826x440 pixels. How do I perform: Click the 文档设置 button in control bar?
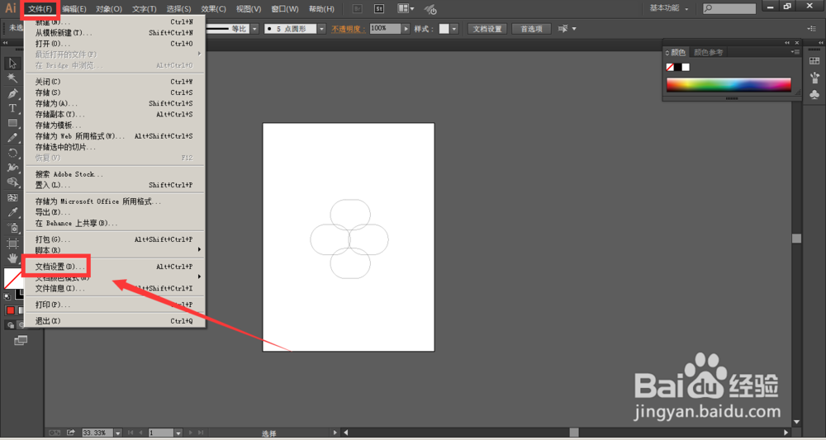487,29
